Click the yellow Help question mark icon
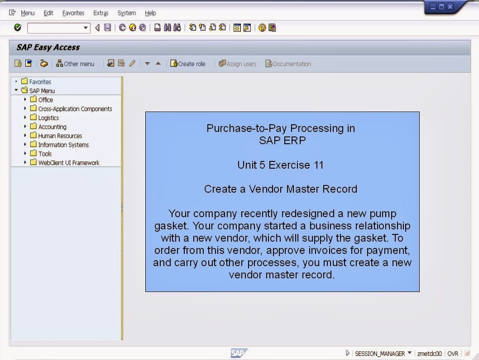 262,28
